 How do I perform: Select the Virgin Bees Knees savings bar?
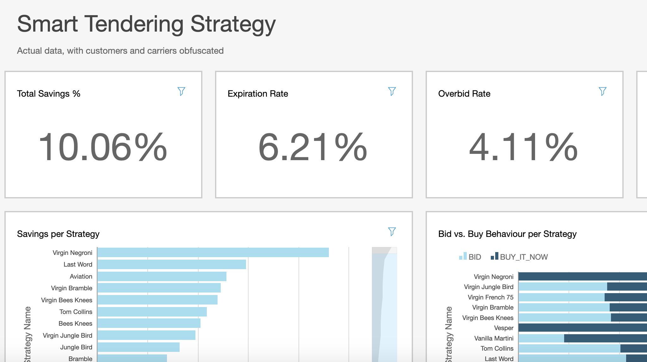(x=157, y=300)
